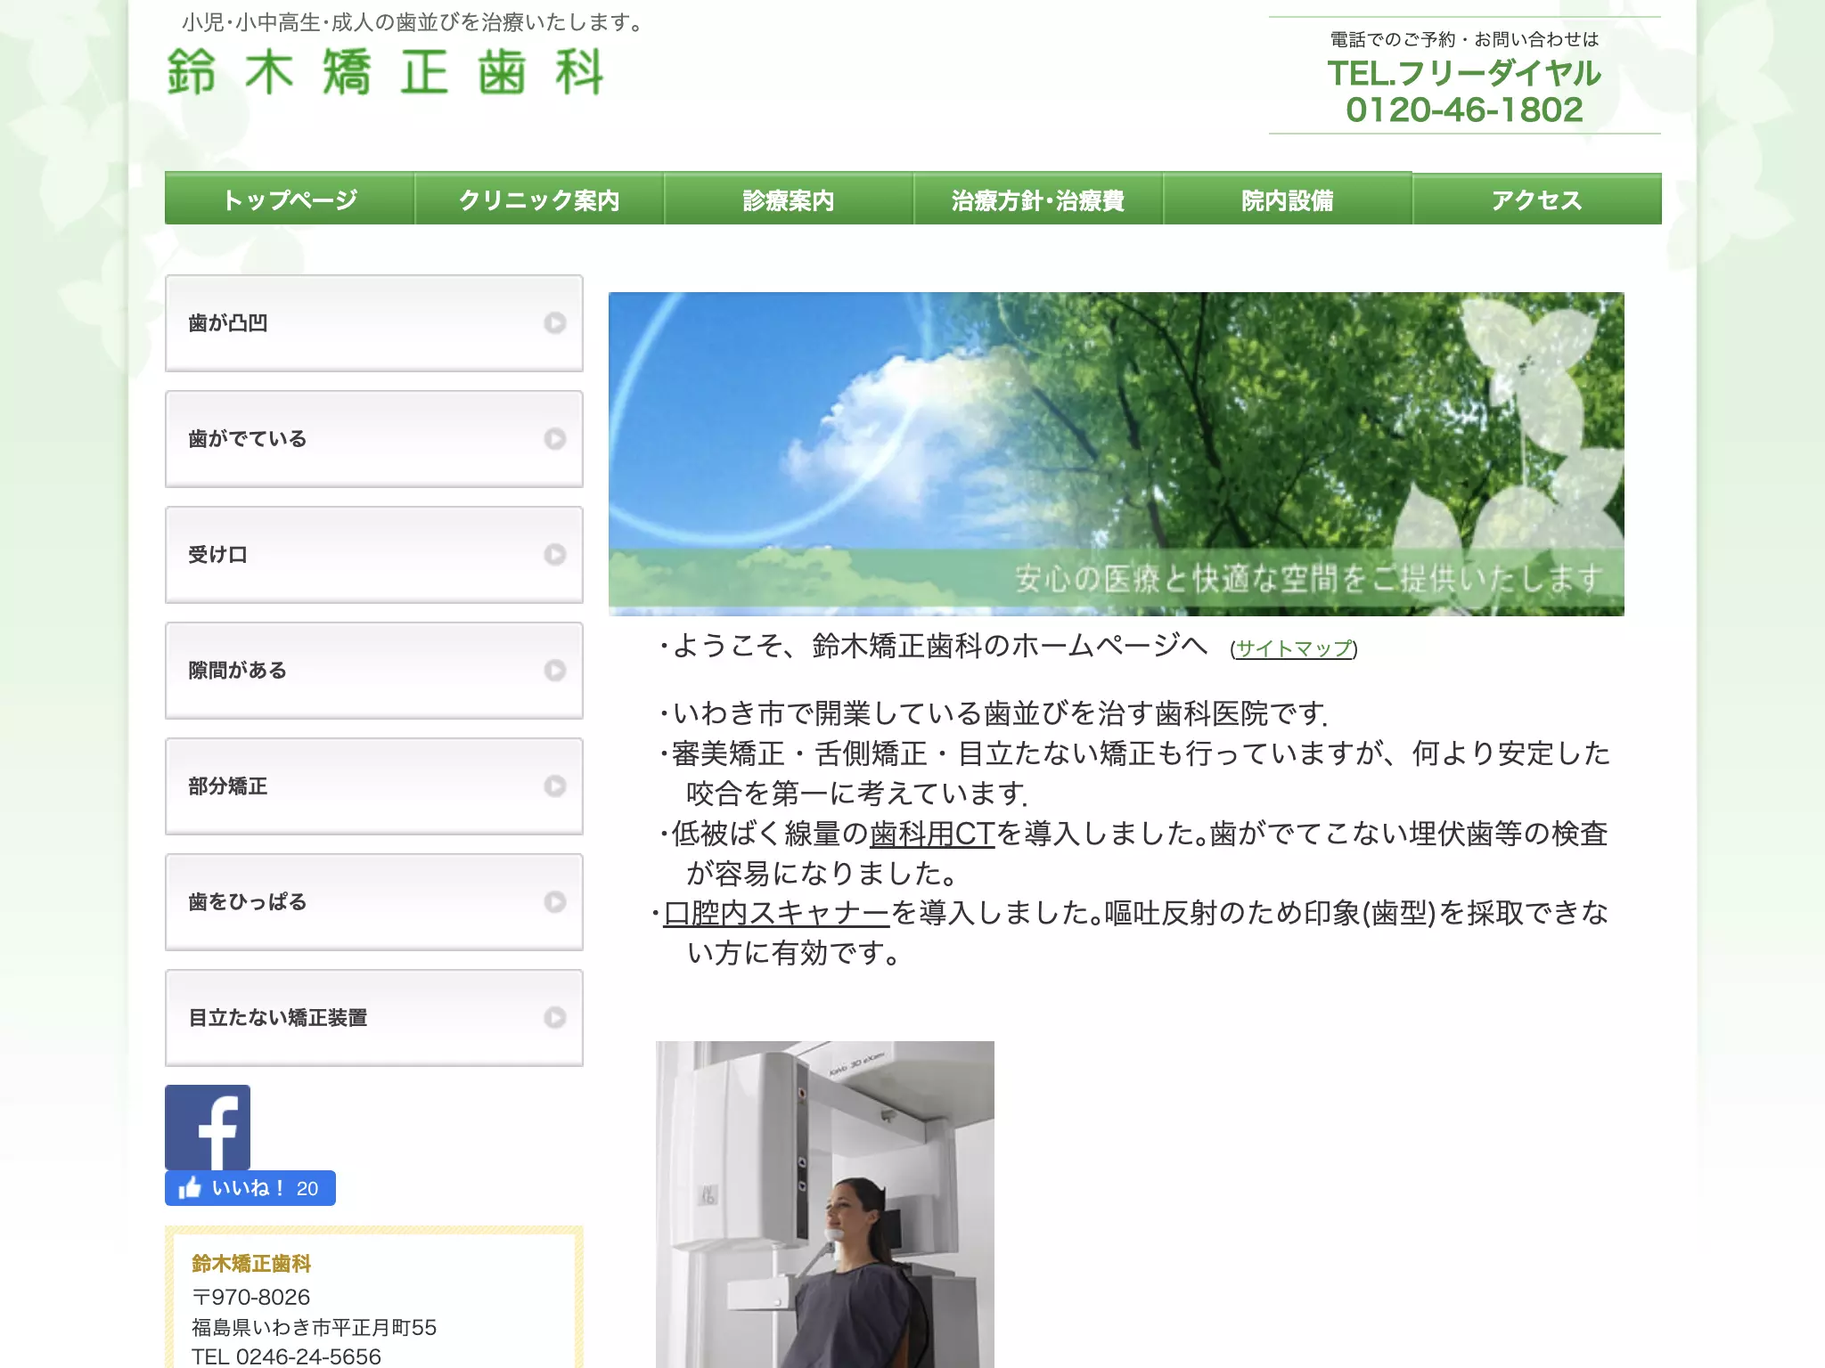Open クリニック案内 menu item
Image resolution: width=1825 pixels, height=1368 pixels.
[x=539, y=199]
